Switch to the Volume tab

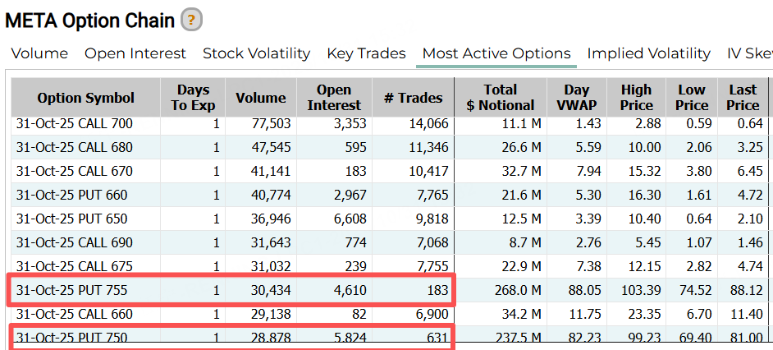39,53
